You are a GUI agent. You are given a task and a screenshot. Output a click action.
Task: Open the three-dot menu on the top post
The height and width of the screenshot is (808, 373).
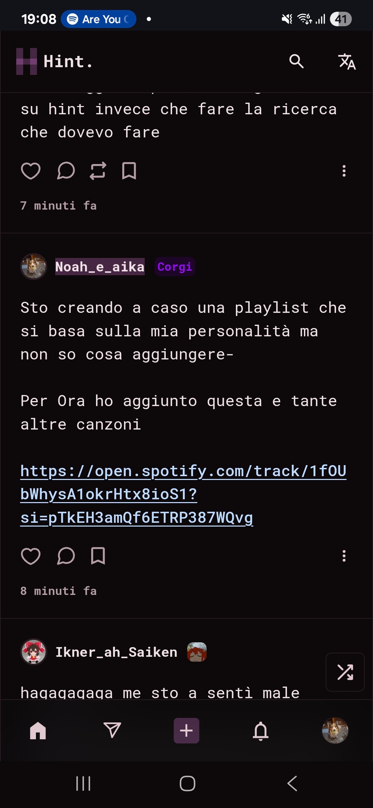click(344, 171)
